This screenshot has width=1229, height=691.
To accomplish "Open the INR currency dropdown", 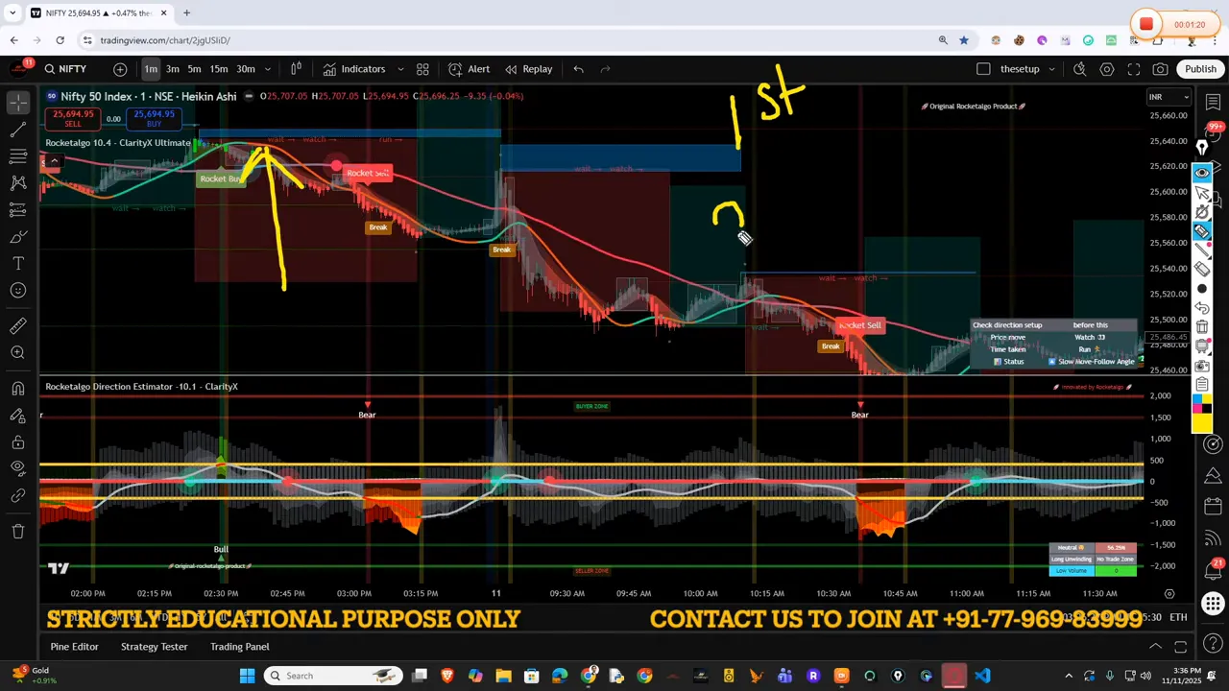I will coord(1169,96).
